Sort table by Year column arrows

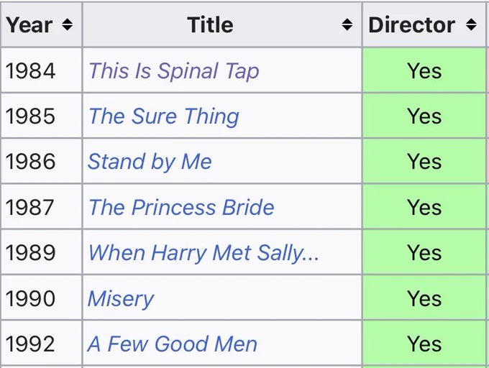tap(67, 24)
